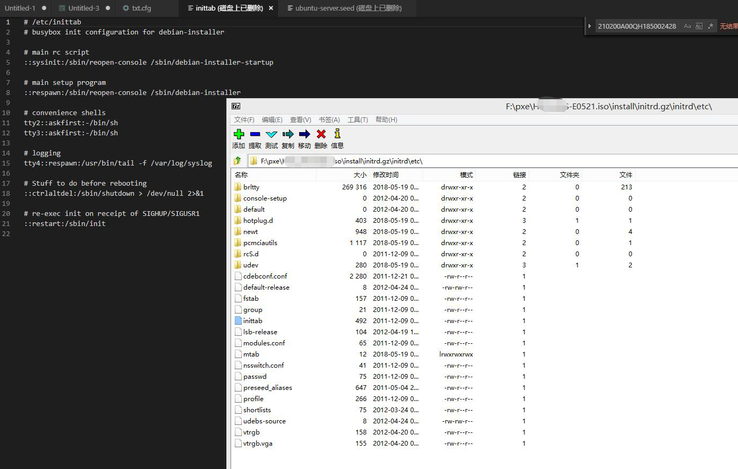Select the inittab file in 7-Zip
Screen dimensions: 738x469
[x=253, y=320]
